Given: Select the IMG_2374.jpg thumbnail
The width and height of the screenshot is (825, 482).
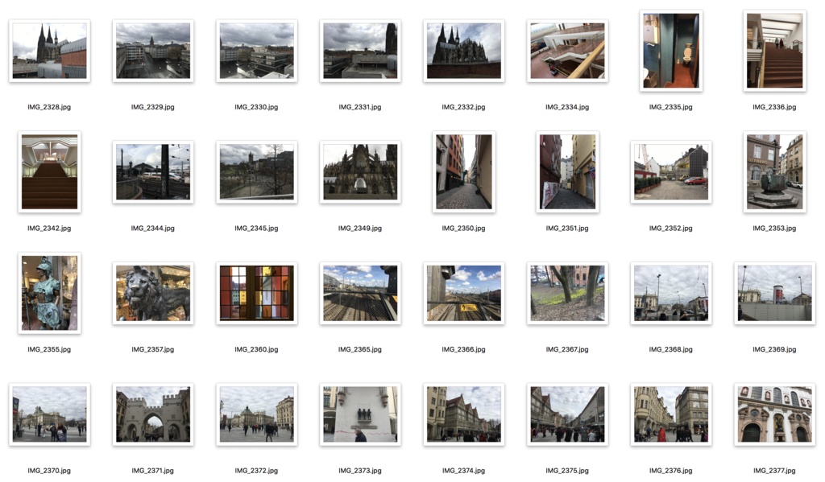Looking at the screenshot, I should point(464,414).
